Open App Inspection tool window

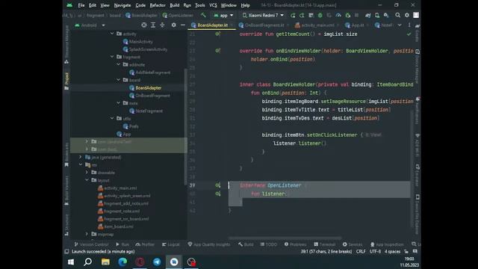click(387, 244)
